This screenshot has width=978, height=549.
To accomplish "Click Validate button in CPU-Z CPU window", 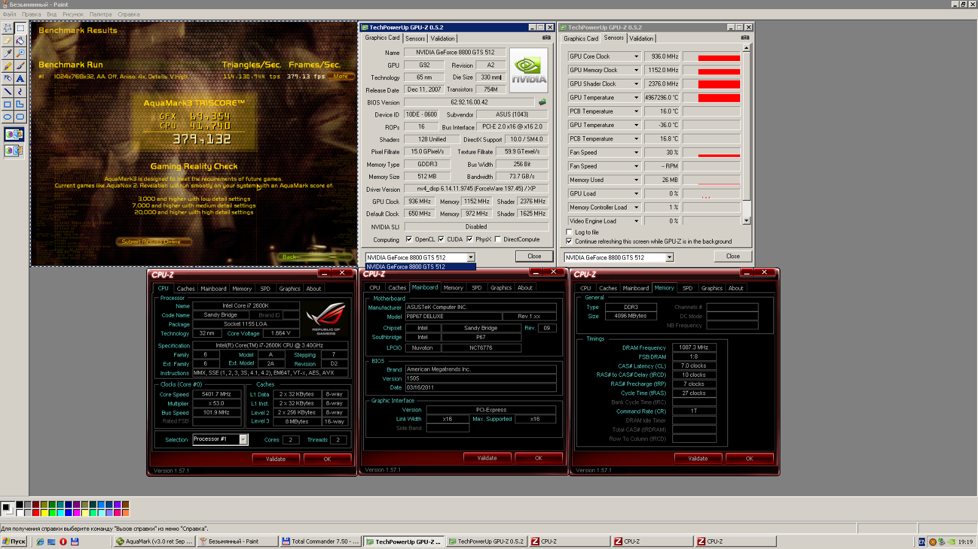I will [276, 459].
